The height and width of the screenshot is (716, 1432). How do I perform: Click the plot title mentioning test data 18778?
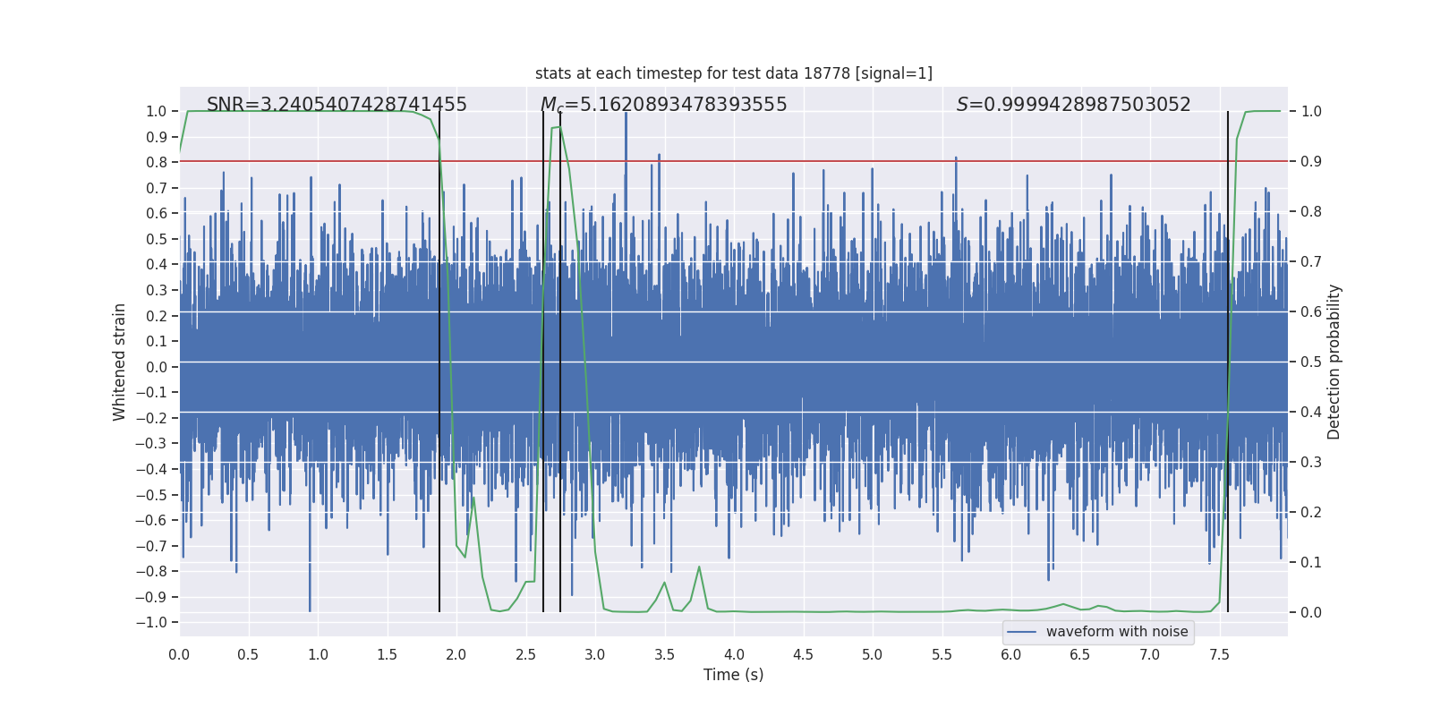pos(733,73)
